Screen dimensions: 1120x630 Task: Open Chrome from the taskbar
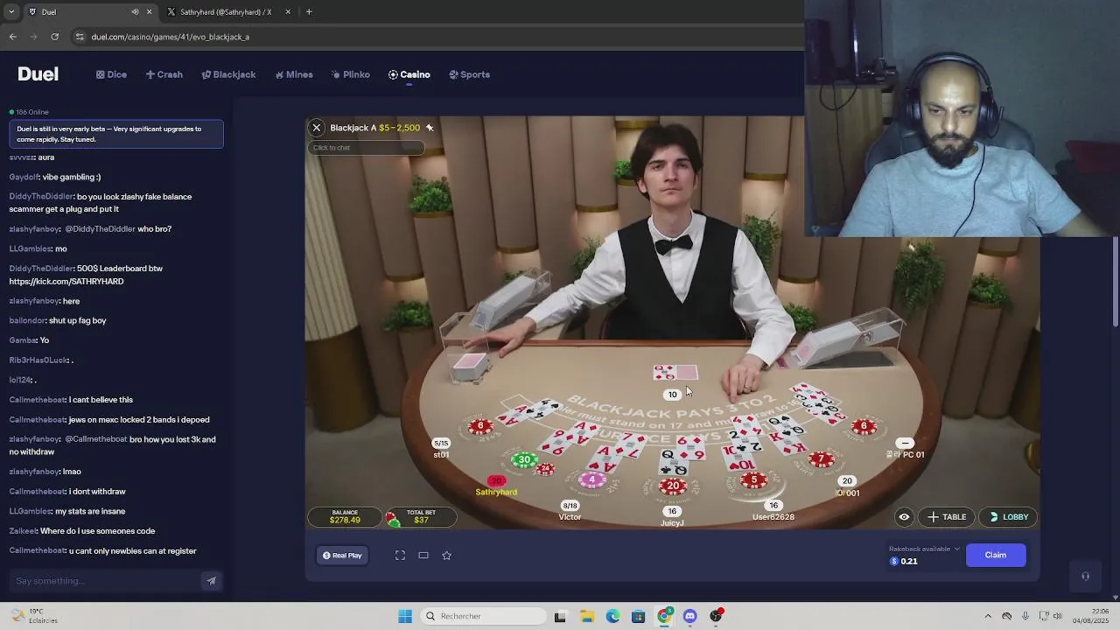point(664,616)
